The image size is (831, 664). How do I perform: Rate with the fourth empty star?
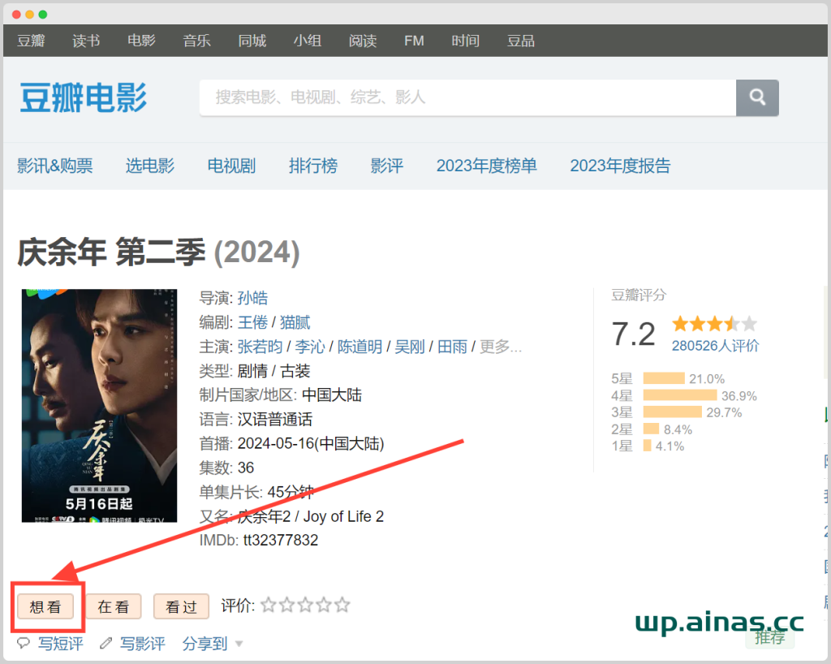pyautogui.click(x=324, y=605)
